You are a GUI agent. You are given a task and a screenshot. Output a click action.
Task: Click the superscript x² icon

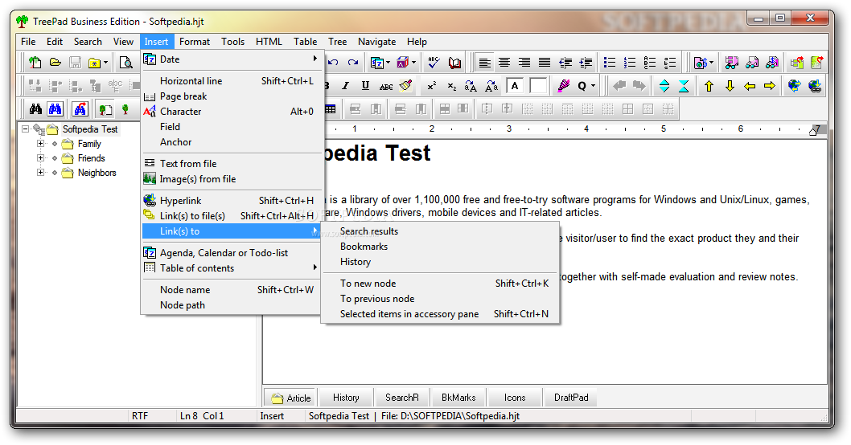coord(431,86)
